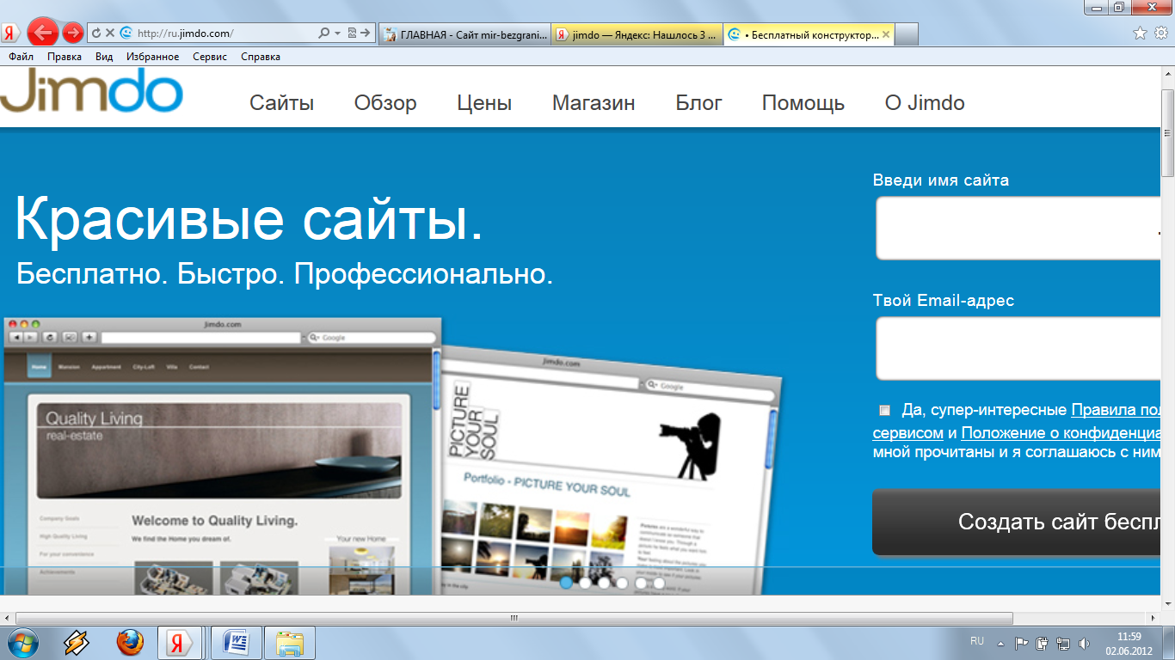Screen dimensions: 1175x660
Task: Open the Windows Start button
Action: pos(22,643)
